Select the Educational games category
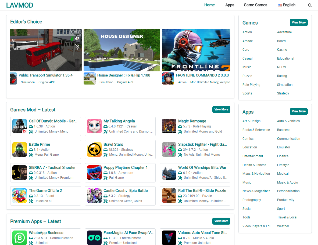This screenshot has width=318, height=245. click(285, 58)
